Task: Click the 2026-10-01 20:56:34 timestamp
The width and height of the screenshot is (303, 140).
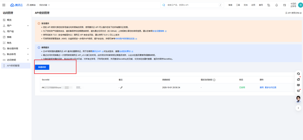Action: coord(171,87)
